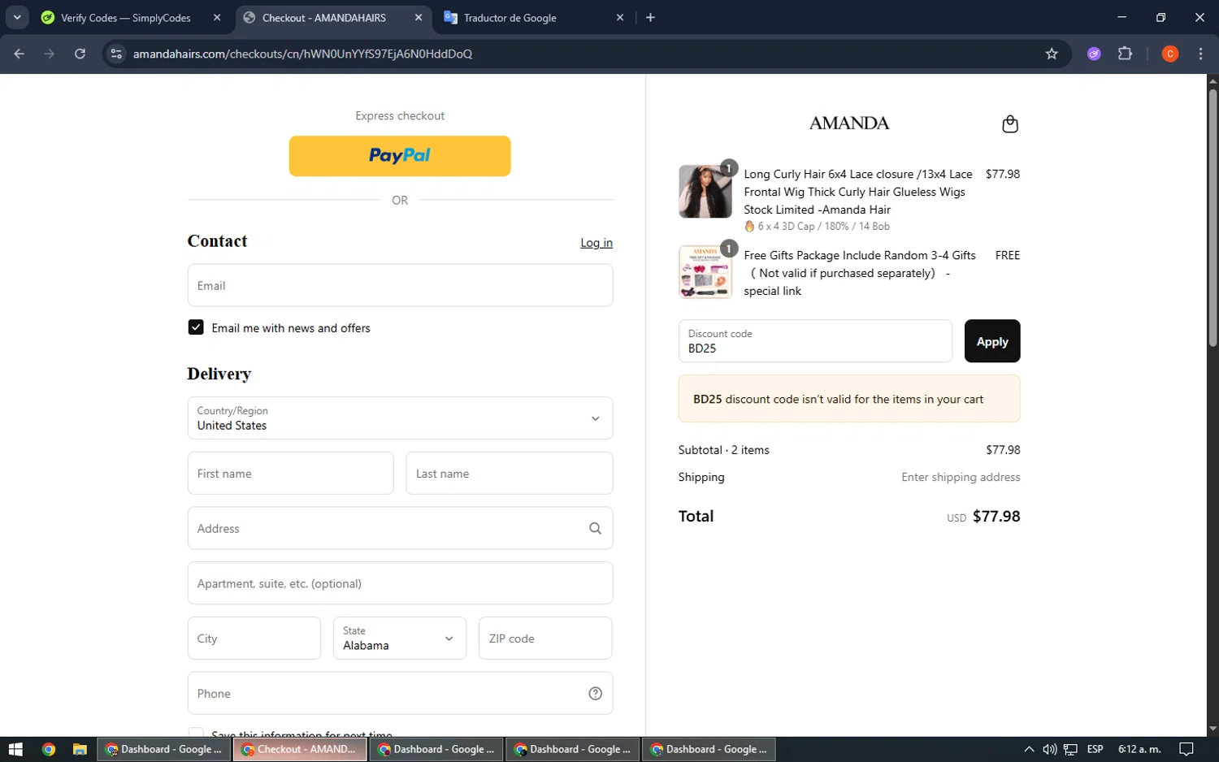Click the phone field help question icon

595,693
